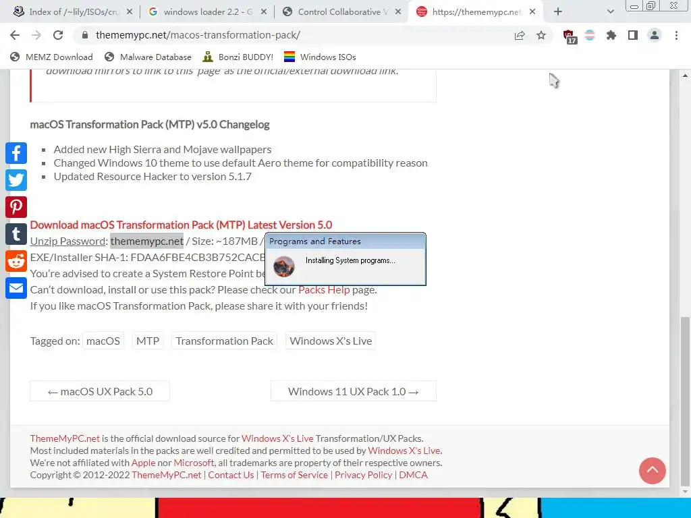
Task: Share page via Email icon
Action: (16, 289)
